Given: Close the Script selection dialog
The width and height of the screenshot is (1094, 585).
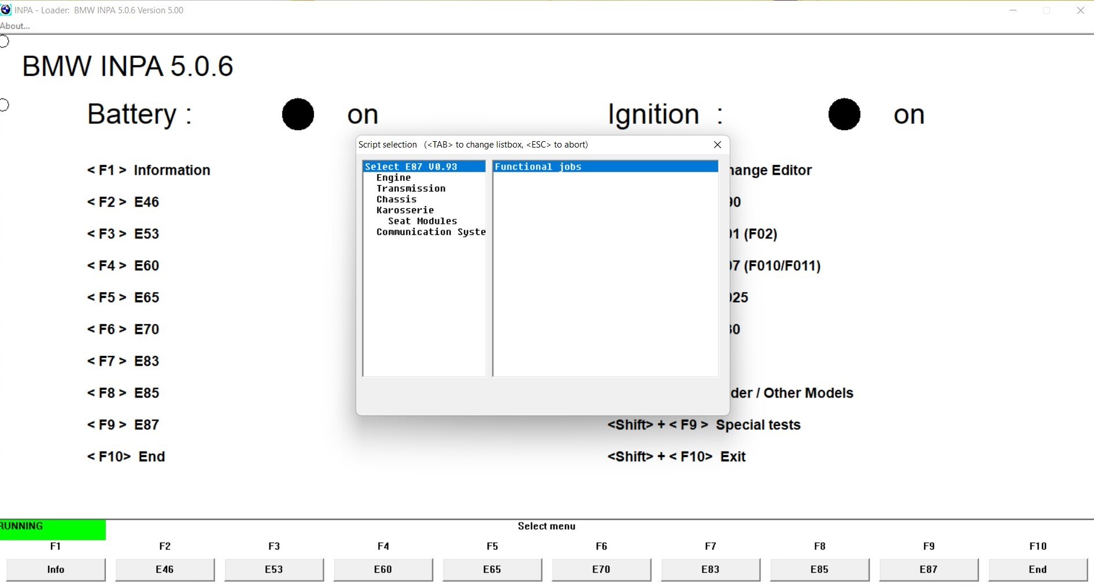Looking at the screenshot, I should tap(718, 145).
